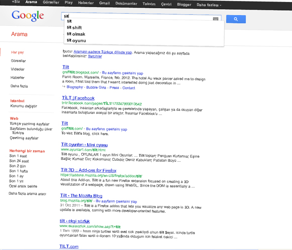Open Haberler in the top bar

[86, 3]
